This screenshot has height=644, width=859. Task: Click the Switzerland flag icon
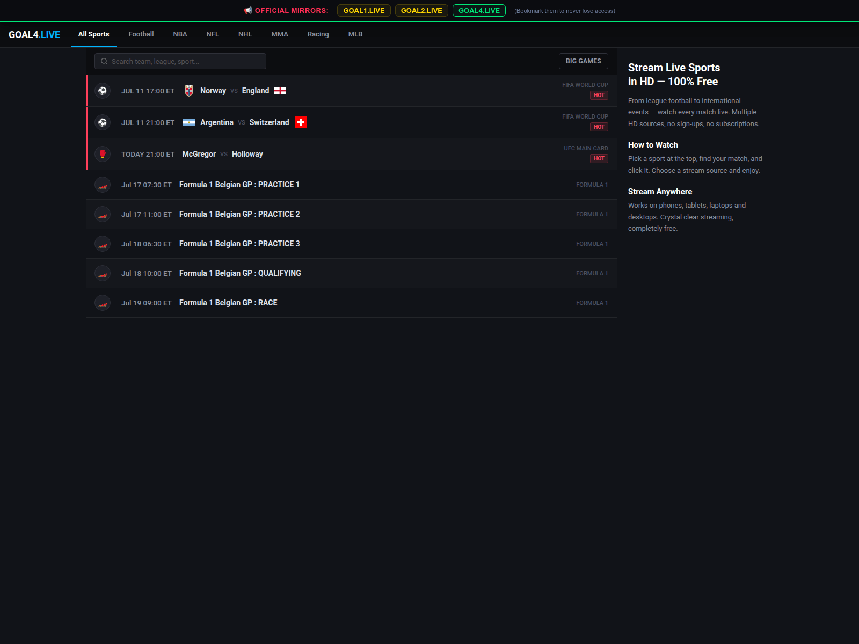(x=301, y=122)
